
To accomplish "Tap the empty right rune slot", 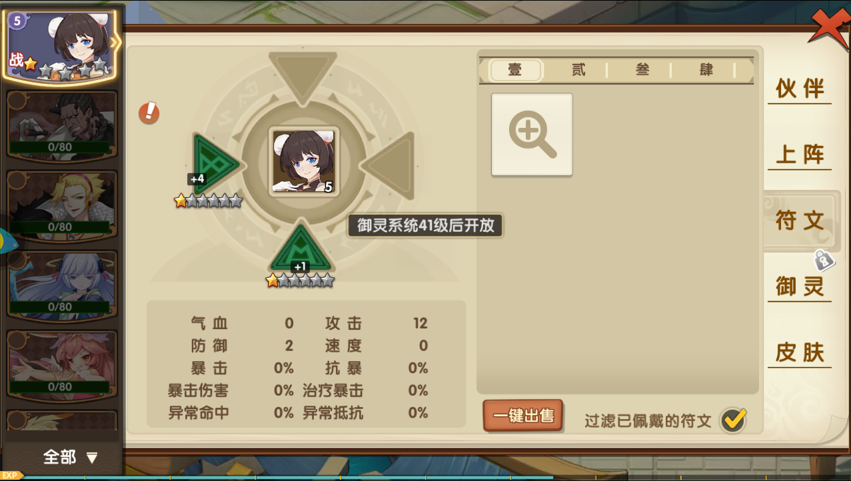I will tap(389, 164).
